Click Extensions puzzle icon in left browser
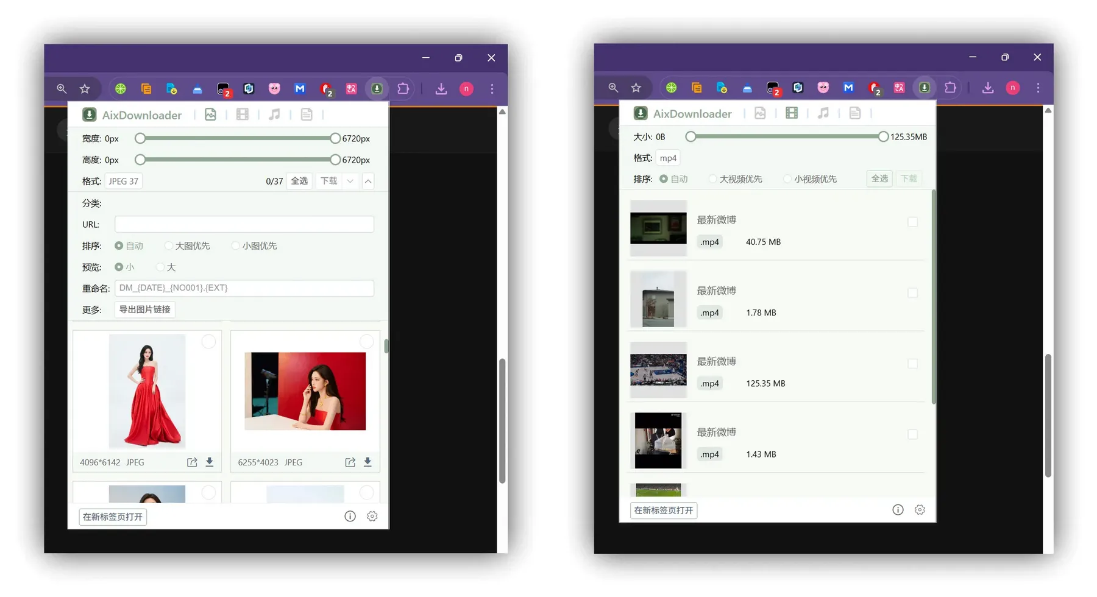 point(403,89)
